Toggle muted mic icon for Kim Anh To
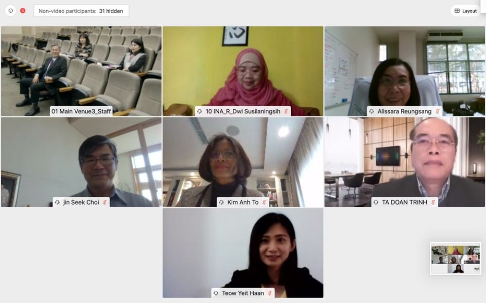 coord(264,202)
